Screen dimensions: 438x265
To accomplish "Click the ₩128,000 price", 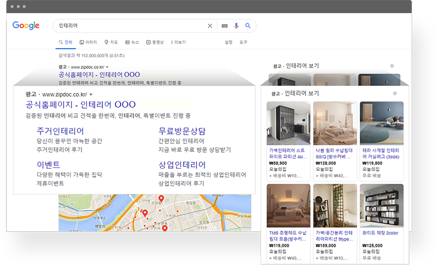I will (326, 163).
